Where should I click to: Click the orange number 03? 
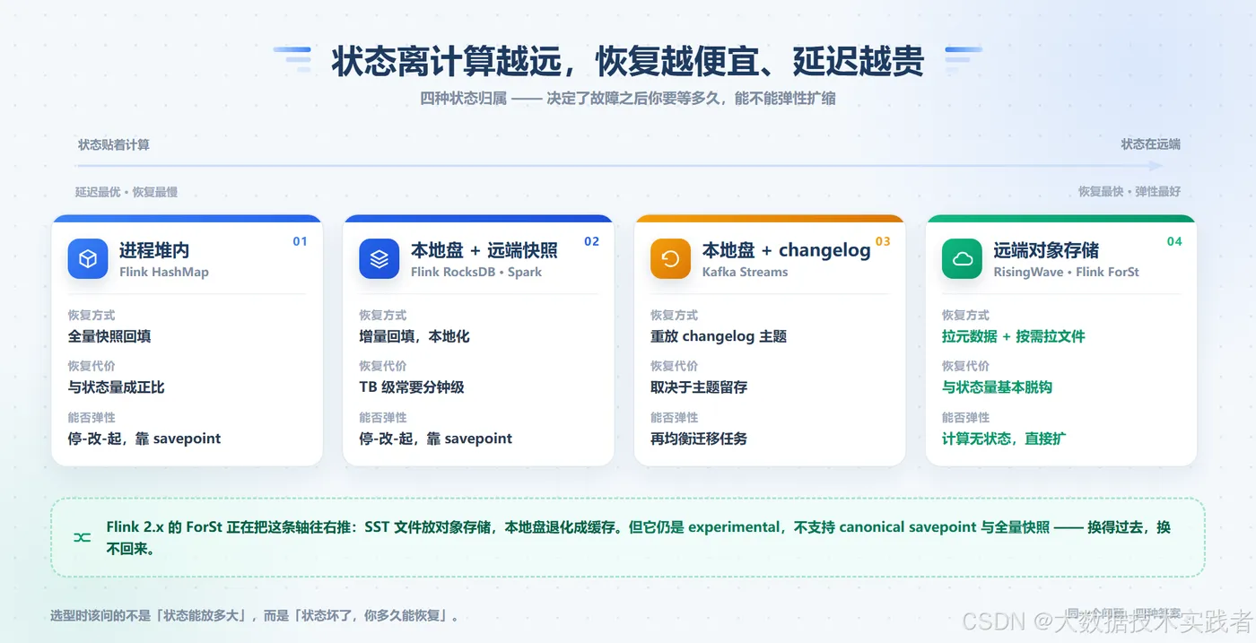pos(883,241)
